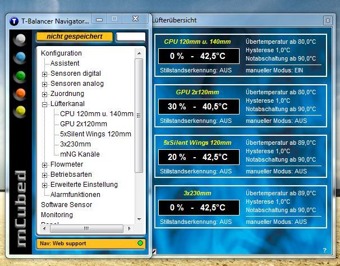340x266 pixels.
Task: Click 'Übertemperatur ab 89,0°C' in 5xSilent Wings panel
Action: pyautogui.click(x=281, y=143)
